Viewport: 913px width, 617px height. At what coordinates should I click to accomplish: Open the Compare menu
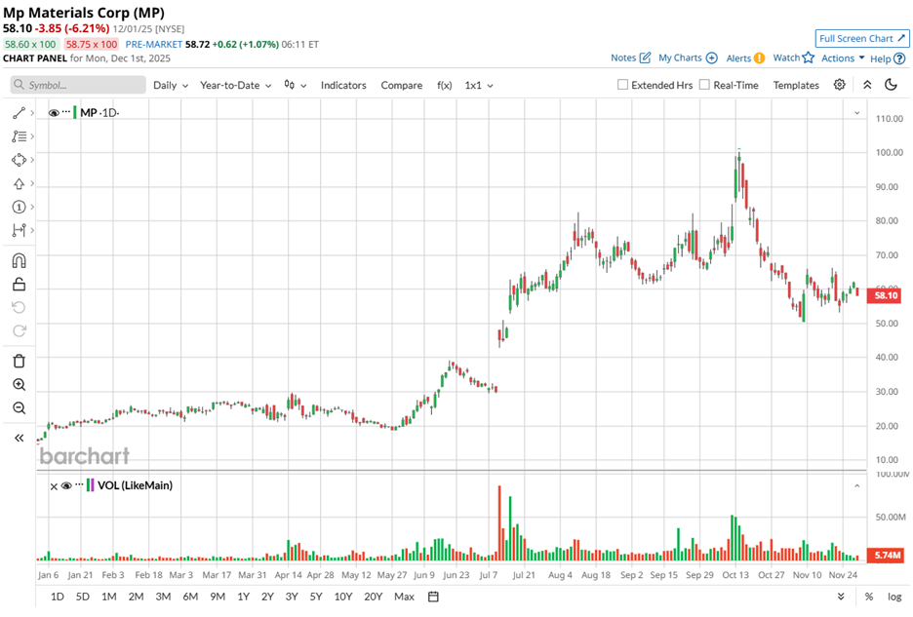point(402,85)
